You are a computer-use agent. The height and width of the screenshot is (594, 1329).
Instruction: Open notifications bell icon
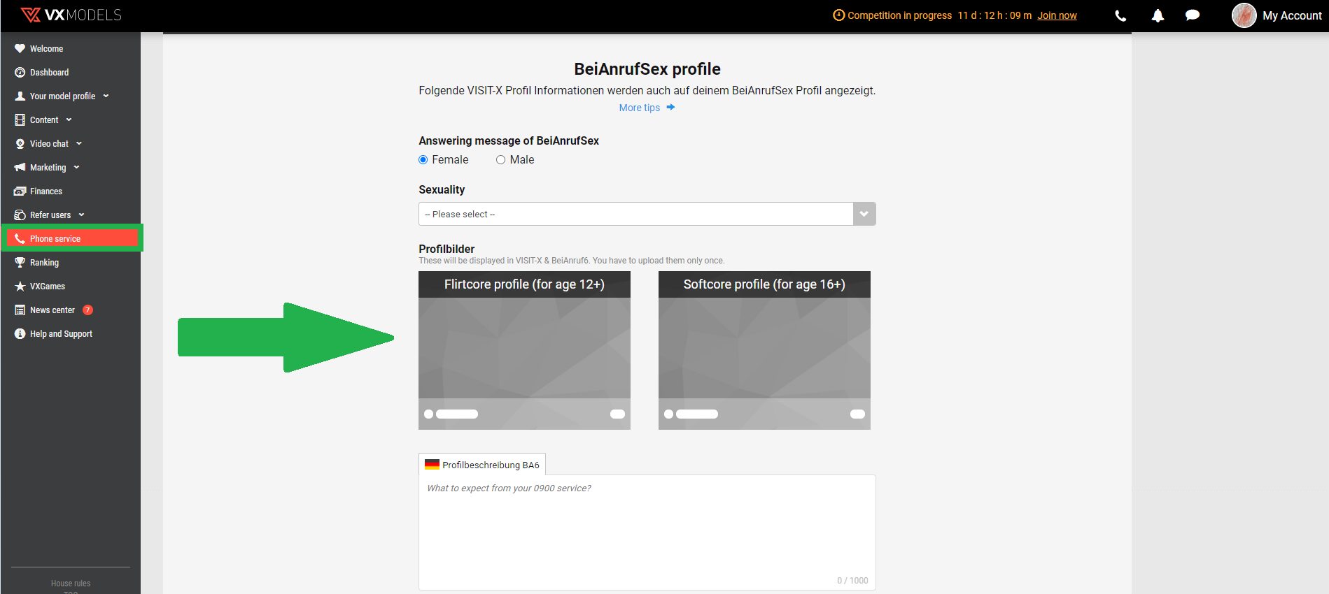pyautogui.click(x=1158, y=15)
